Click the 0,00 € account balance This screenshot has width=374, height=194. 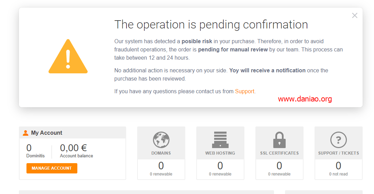click(x=74, y=148)
